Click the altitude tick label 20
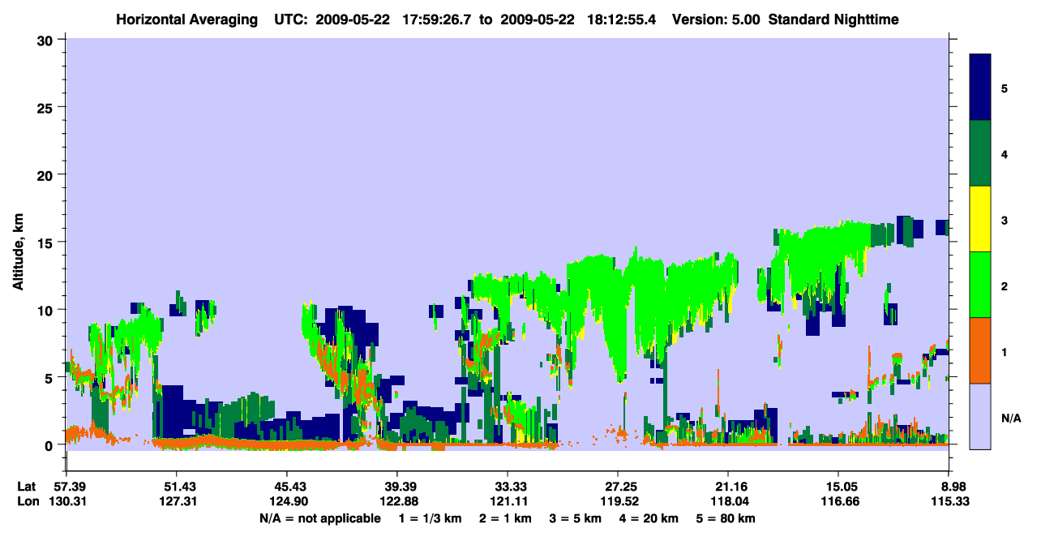 (46, 174)
